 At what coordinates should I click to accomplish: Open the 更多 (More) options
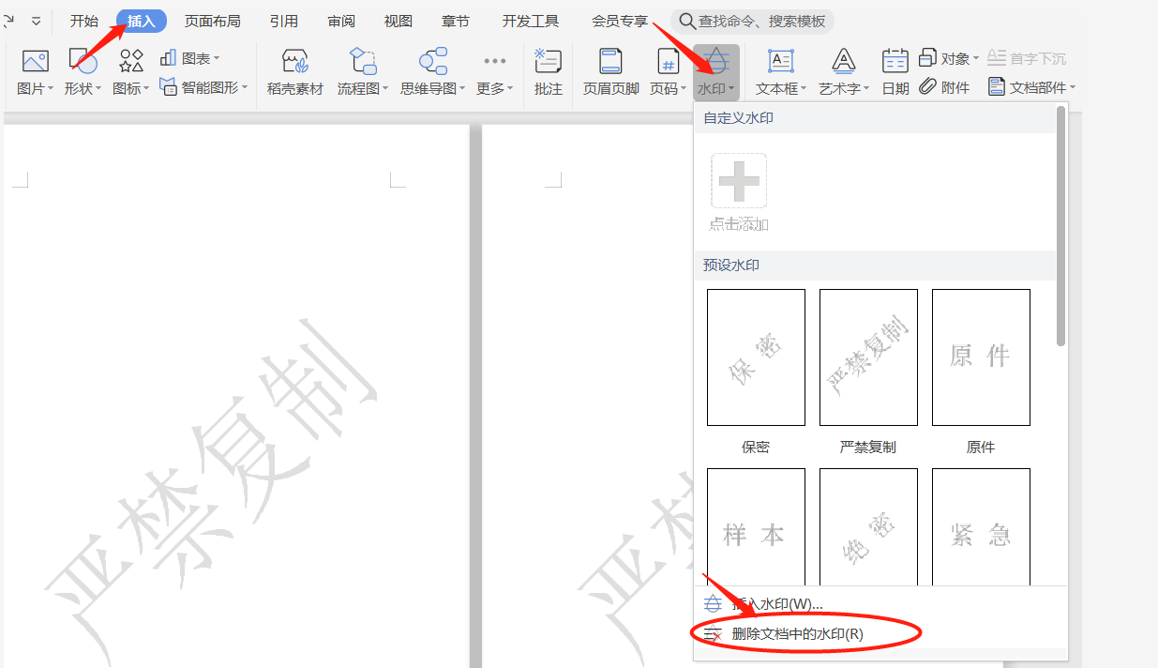[495, 73]
